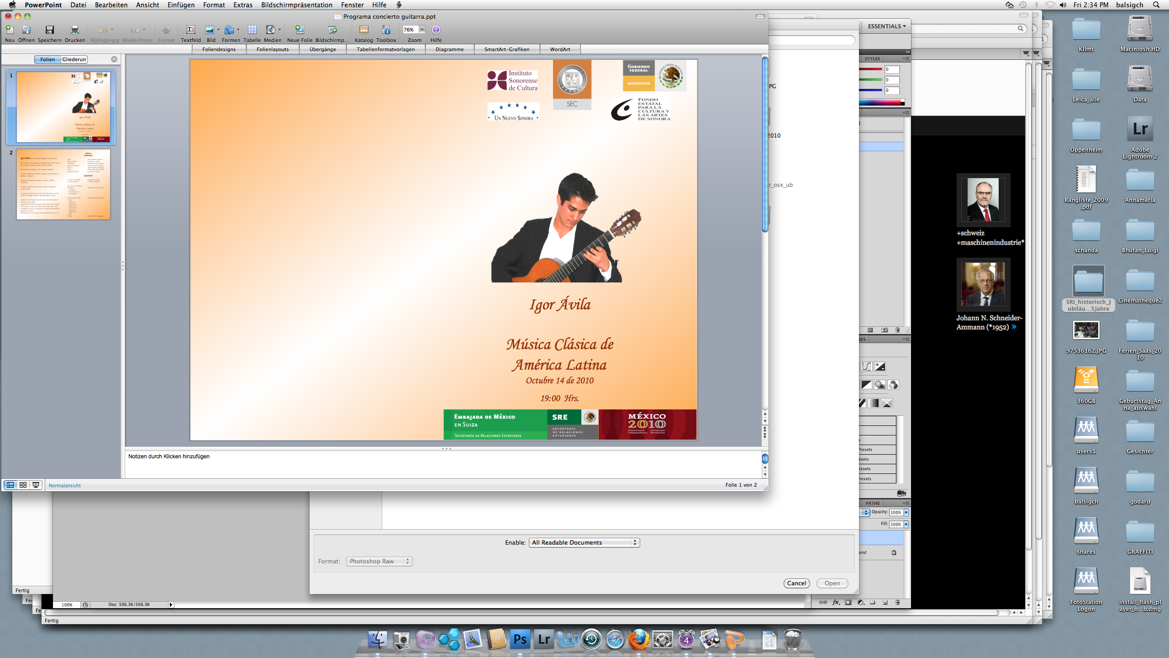The image size is (1169, 658).
Task: Add a Neue Folie slide
Action: (x=300, y=30)
